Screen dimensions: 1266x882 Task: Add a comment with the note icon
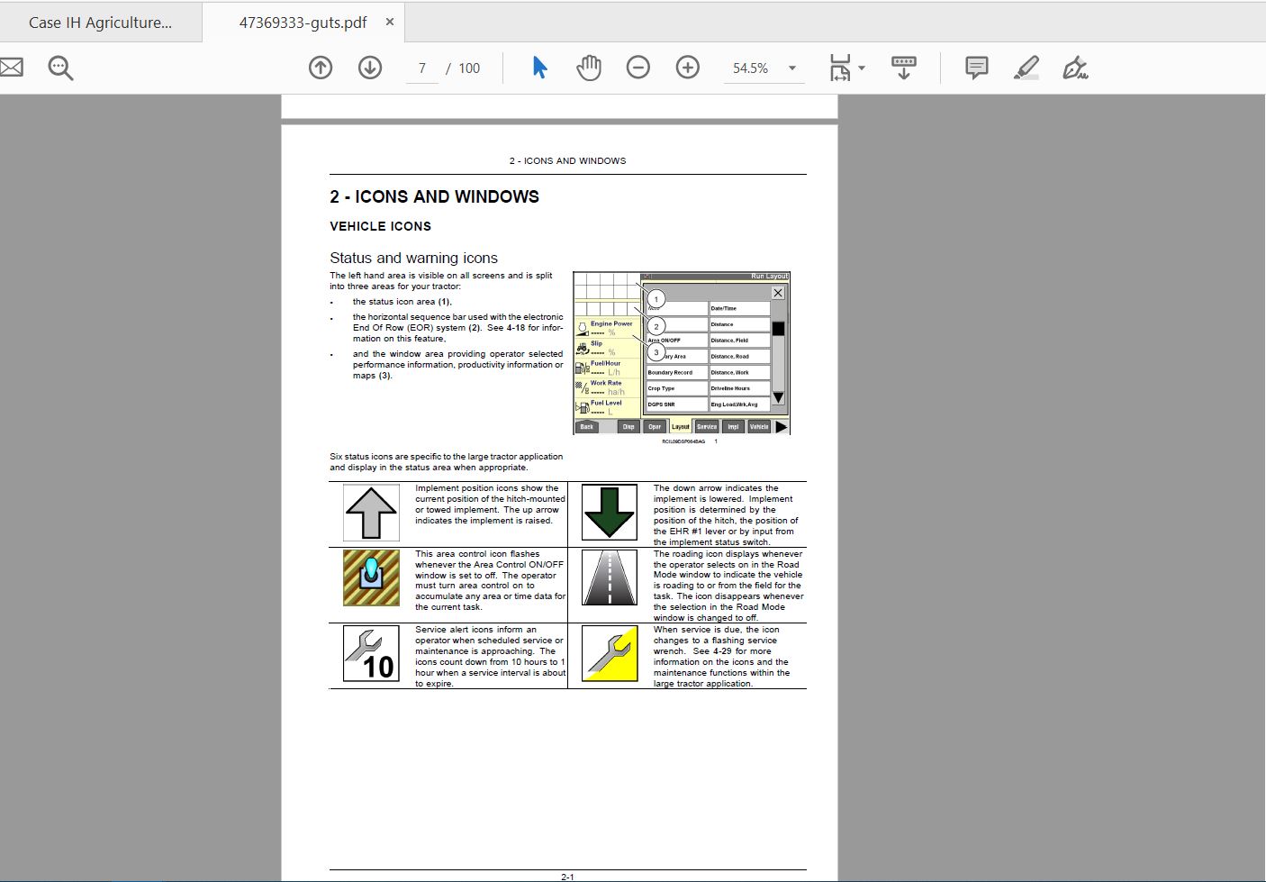tap(976, 68)
